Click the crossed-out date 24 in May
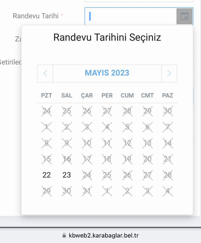The image size is (201, 243). (87, 175)
